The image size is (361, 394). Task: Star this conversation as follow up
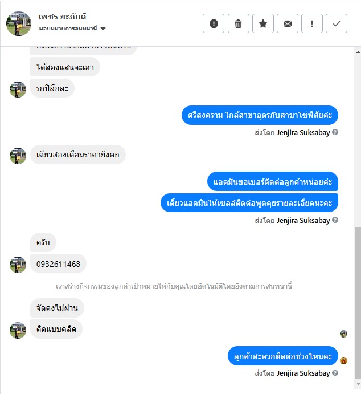coord(263,23)
